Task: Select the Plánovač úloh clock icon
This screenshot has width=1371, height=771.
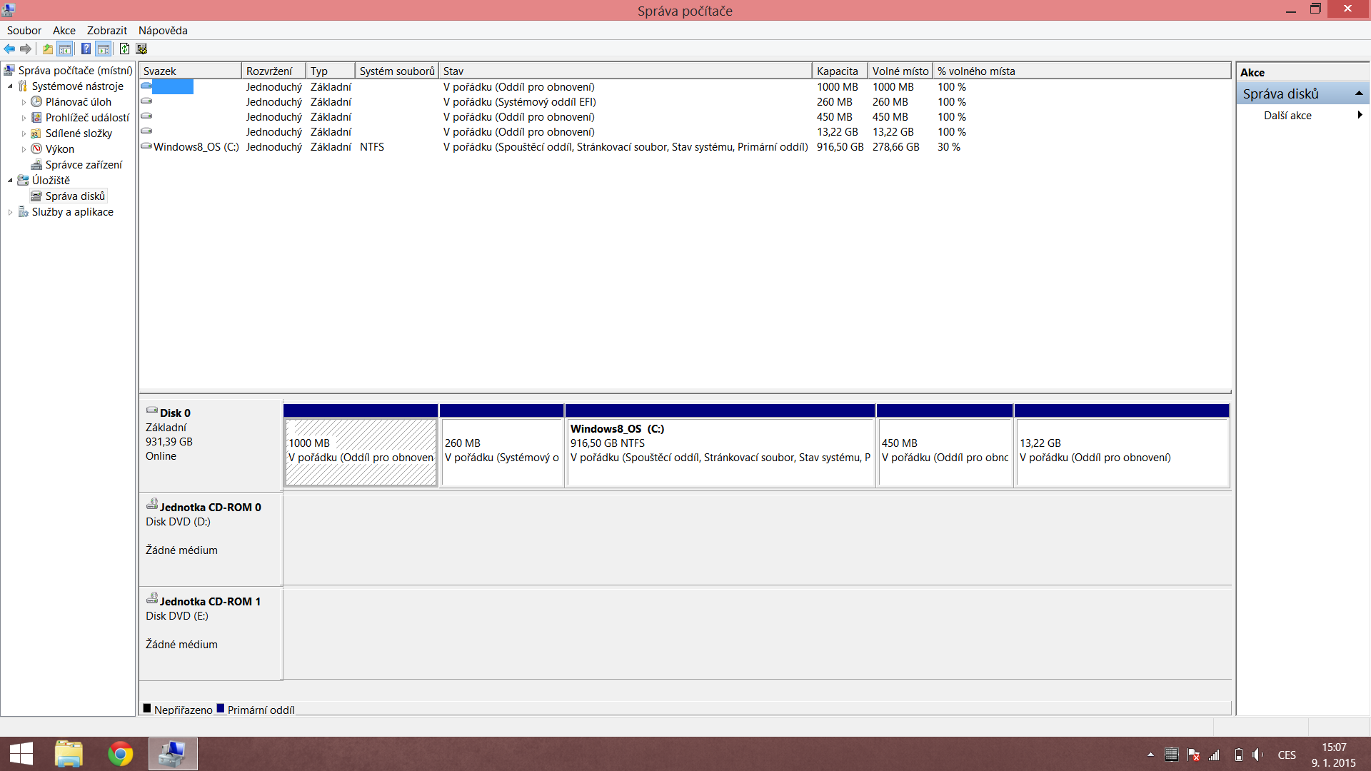Action: click(36, 102)
